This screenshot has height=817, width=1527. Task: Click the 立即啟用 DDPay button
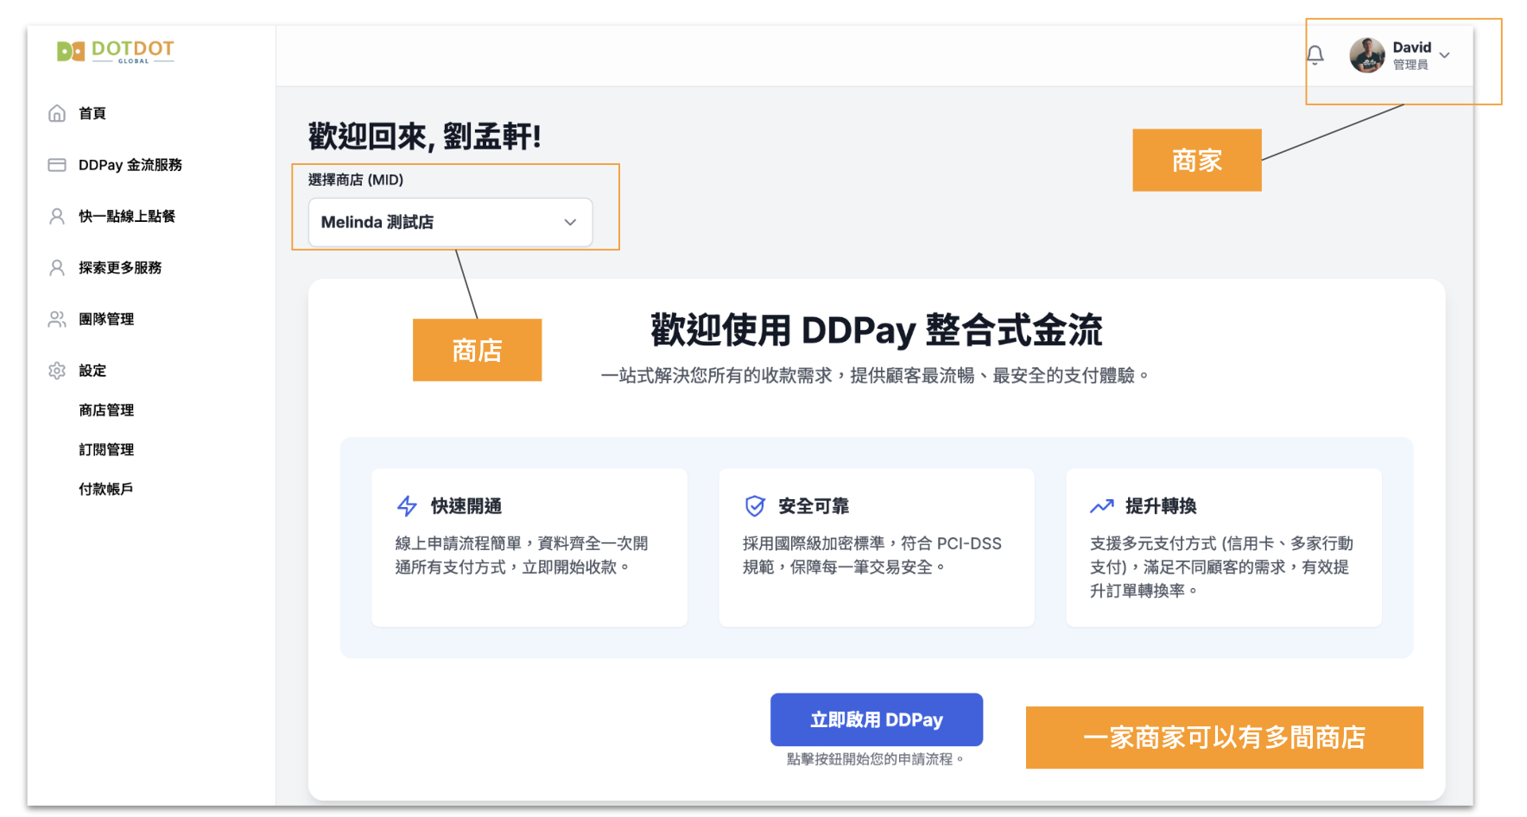click(877, 719)
